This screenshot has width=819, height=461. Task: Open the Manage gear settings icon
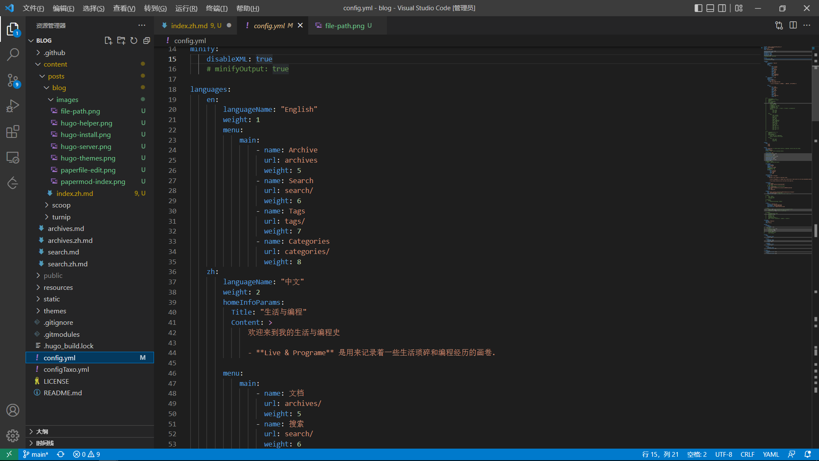[13, 435]
